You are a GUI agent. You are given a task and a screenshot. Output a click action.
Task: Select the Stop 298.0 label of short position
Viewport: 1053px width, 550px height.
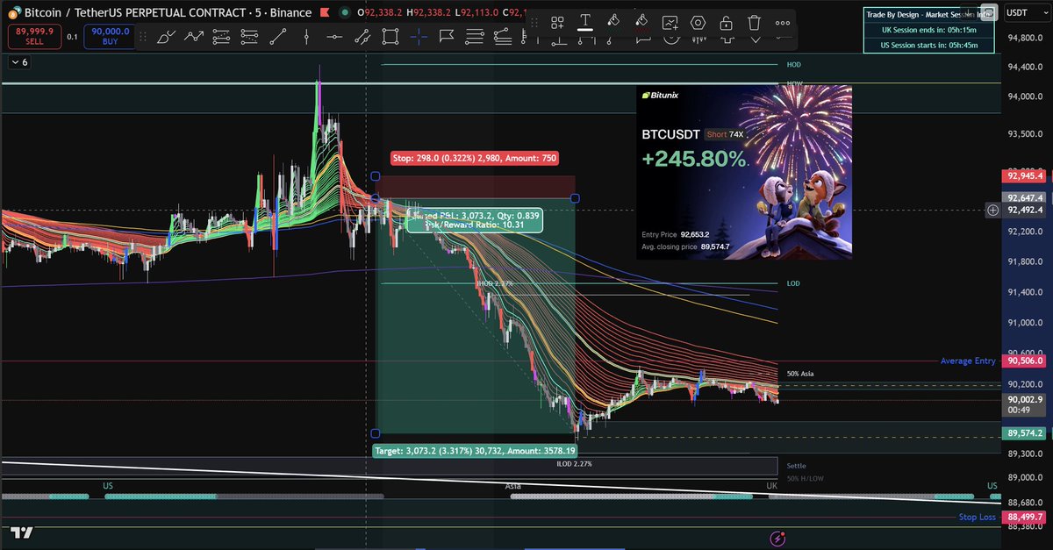coord(474,158)
